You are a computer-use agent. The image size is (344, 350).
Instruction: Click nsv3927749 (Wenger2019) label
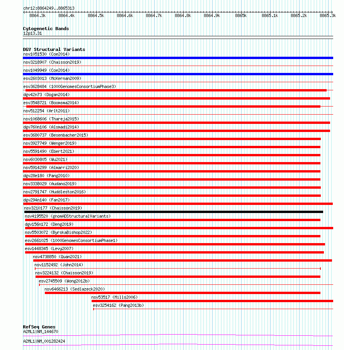coord(50,143)
